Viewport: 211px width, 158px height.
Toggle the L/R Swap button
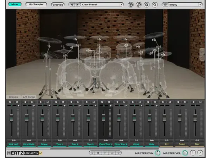[29, 97]
